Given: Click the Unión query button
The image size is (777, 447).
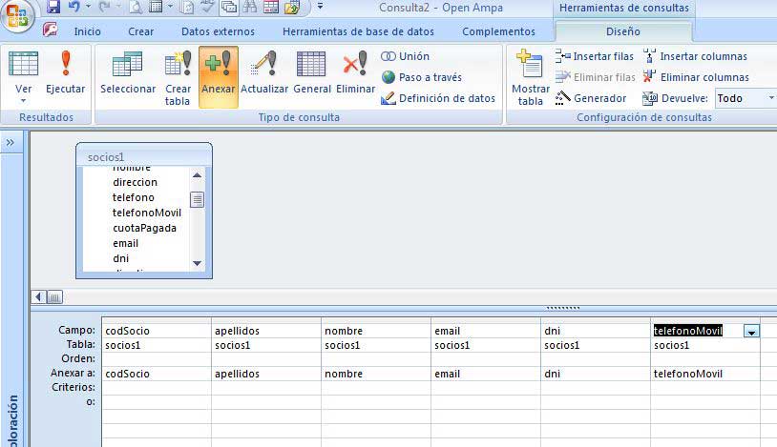Looking at the screenshot, I should (x=406, y=56).
